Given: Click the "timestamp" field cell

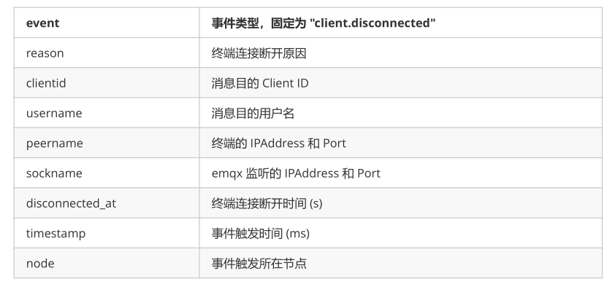Looking at the screenshot, I should 107,233.
